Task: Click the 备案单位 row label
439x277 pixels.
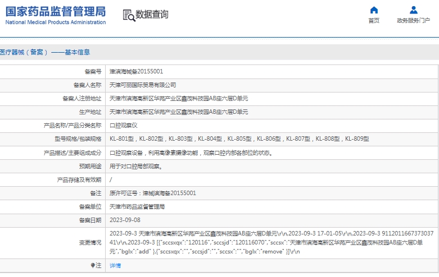Action: tap(90, 207)
